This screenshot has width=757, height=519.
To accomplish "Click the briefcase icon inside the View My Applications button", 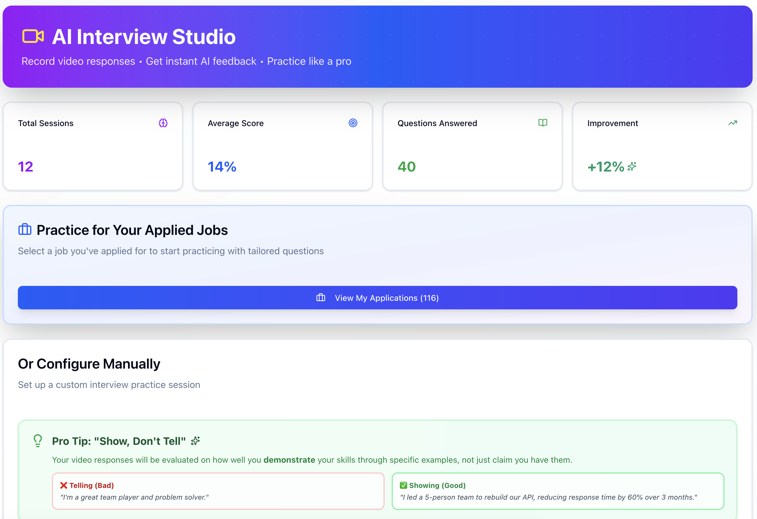I will [x=320, y=298].
